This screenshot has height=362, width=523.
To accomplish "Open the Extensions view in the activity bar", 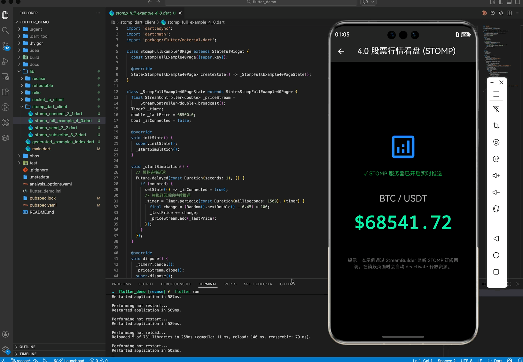I will 5,92.
